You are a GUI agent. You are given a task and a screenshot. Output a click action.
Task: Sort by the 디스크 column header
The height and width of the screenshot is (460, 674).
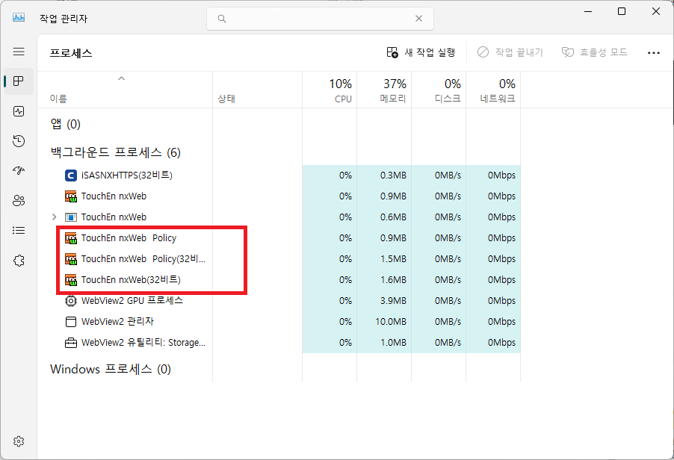coord(439,90)
